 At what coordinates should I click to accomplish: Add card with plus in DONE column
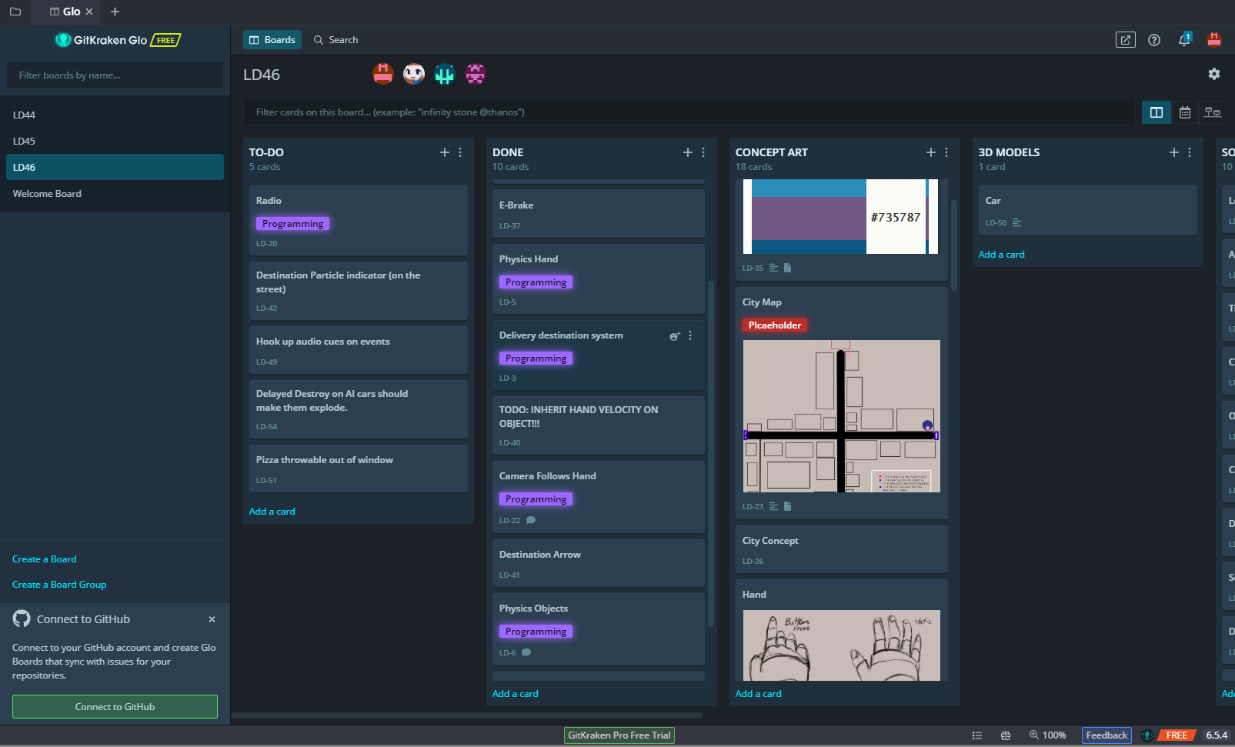tap(688, 152)
